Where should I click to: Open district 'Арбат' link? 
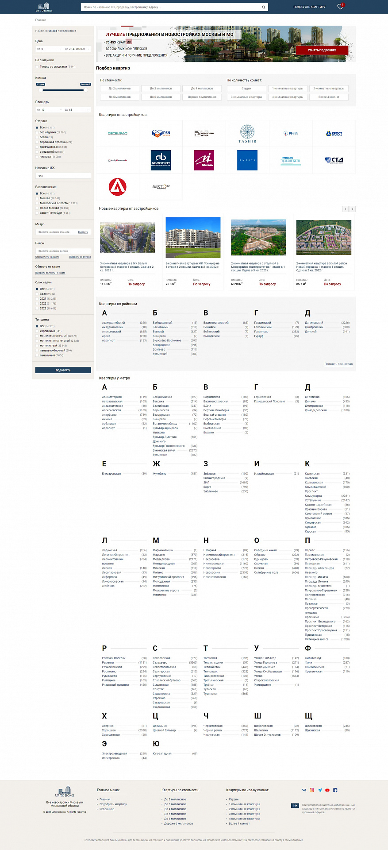pos(106,336)
